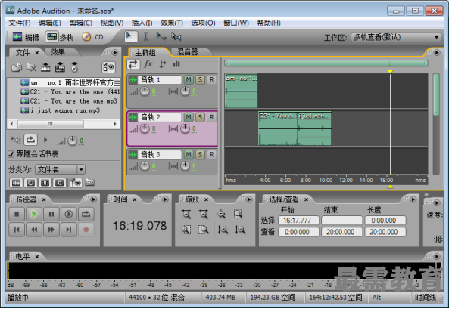449x309 pixels.
Task: Switch to the 效果 tab
Action: pos(58,52)
